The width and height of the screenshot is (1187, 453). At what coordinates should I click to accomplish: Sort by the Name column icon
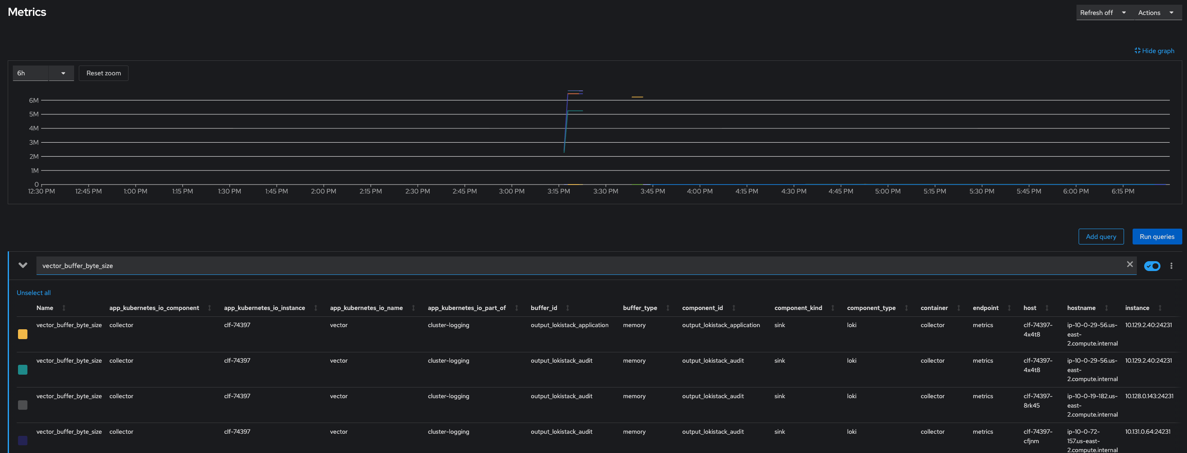[x=63, y=308]
